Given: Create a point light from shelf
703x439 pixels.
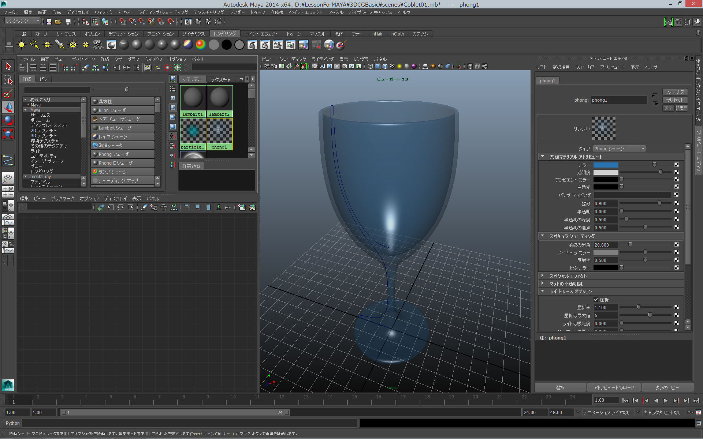Looking at the screenshot, I should pyautogui.click(x=47, y=45).
